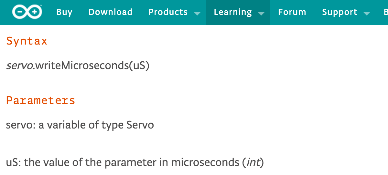
Task: Go to the Download page
Action: pyautogui.click(x=110, y=12)
